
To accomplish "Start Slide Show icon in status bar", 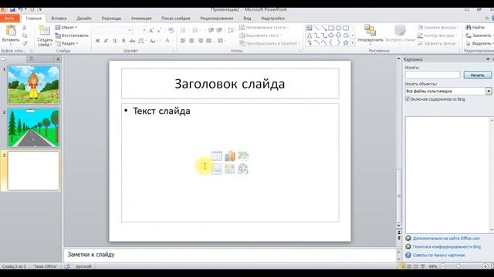I will click(x=423, y=266).
